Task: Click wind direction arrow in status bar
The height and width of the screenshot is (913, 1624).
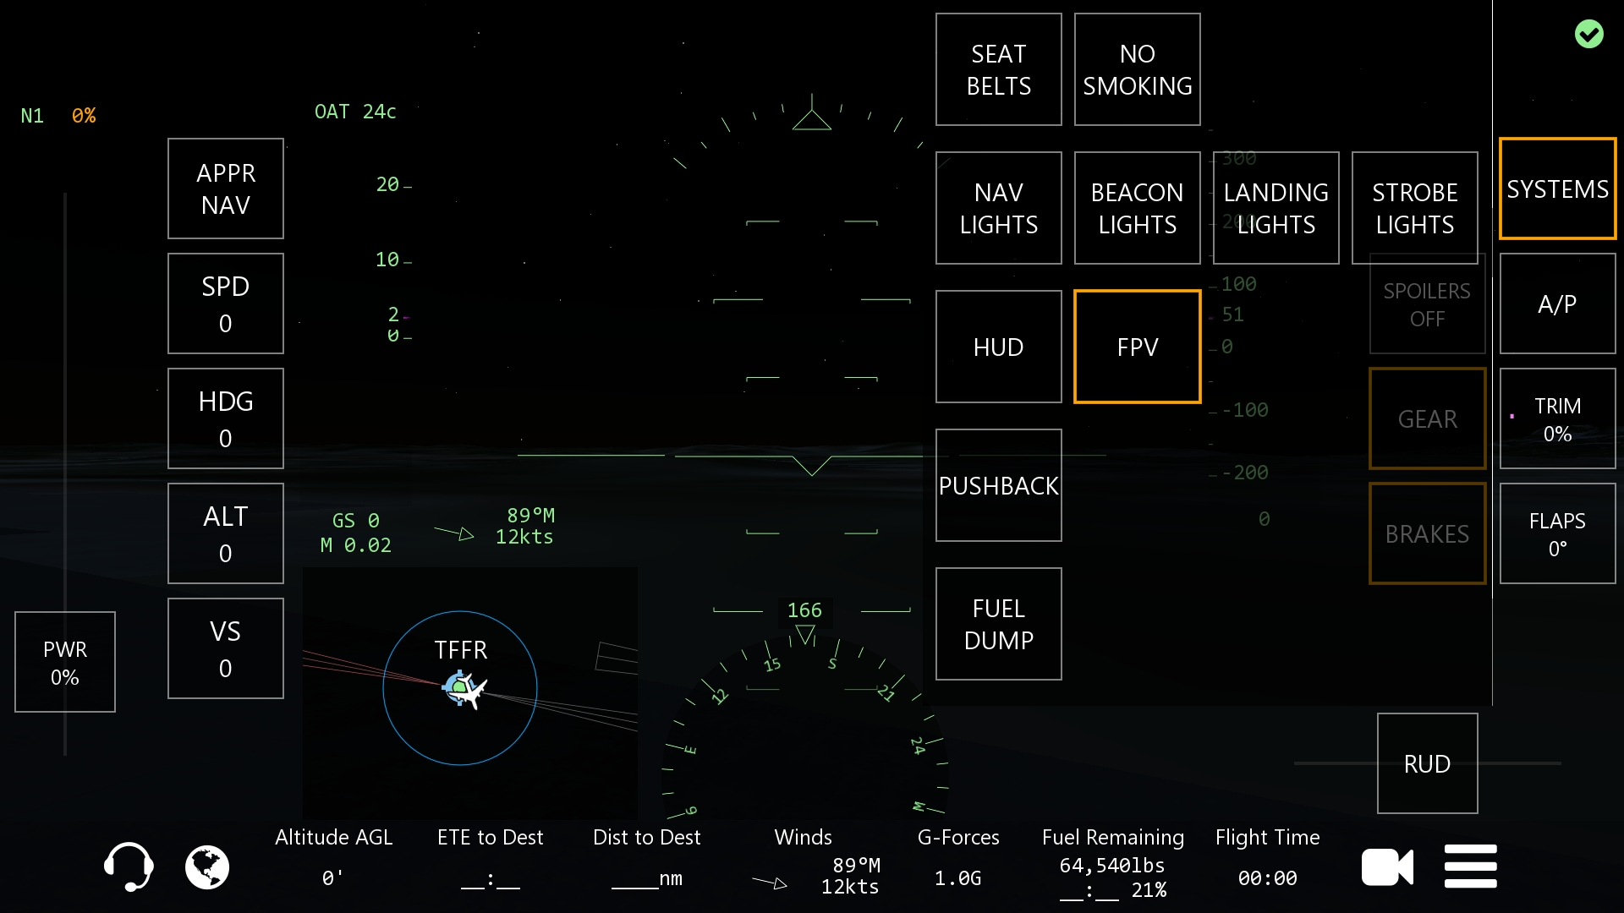Action: pyautogui.click(x=770, y=883)
